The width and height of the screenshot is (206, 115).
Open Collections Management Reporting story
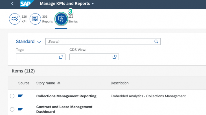point(66,96)
